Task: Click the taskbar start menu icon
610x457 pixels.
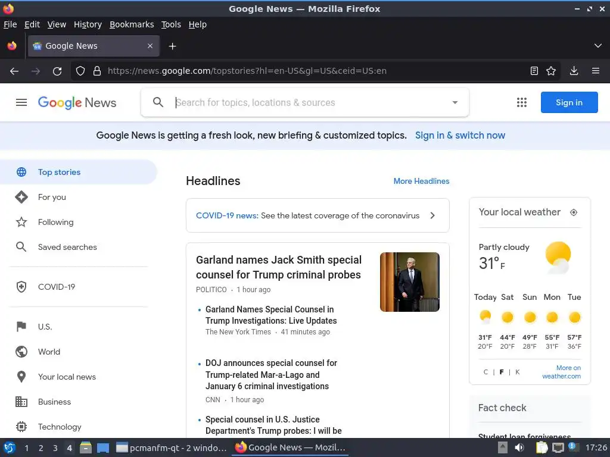Action: coord(10,447)
